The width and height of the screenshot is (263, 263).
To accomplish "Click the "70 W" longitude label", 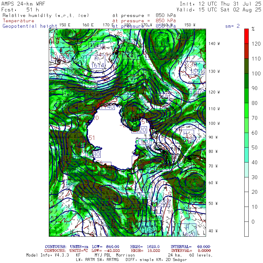I will (213, 166).
